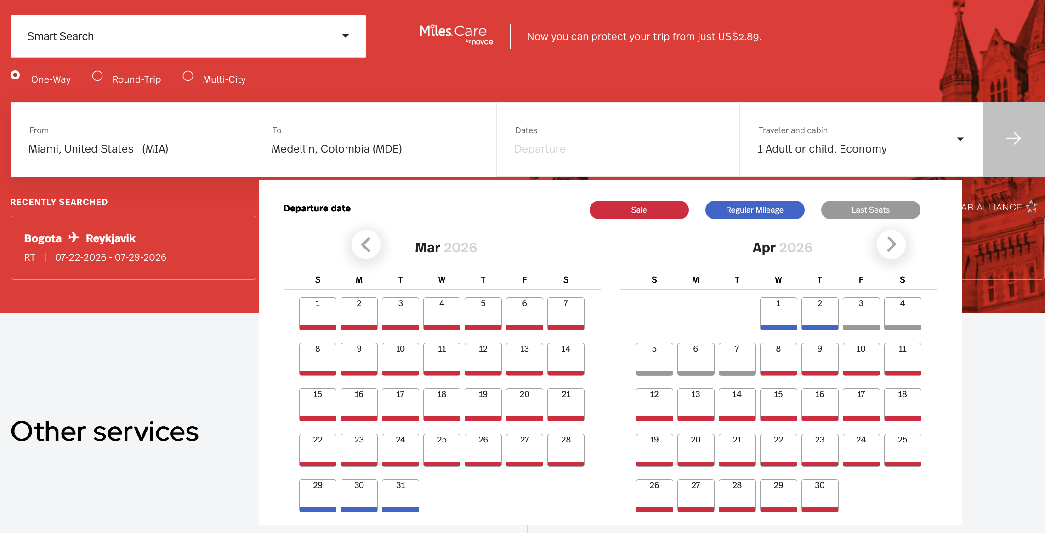The image size is (1045, 533).
Task: Click the Other services heading
Action: point(105,431)
